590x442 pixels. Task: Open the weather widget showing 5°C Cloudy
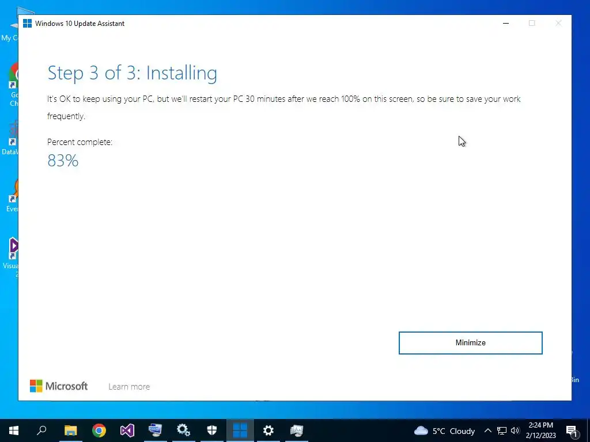[444, 430]
